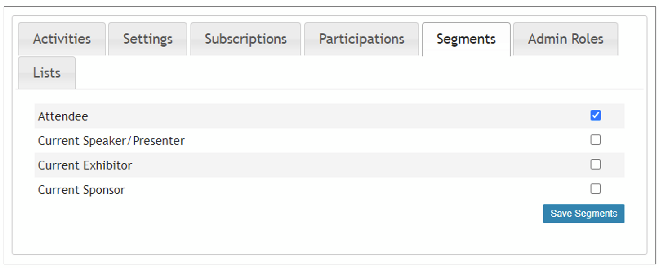Open the Admin Roles tab
This screenshot has width=659, height=268.
[565, 39]
